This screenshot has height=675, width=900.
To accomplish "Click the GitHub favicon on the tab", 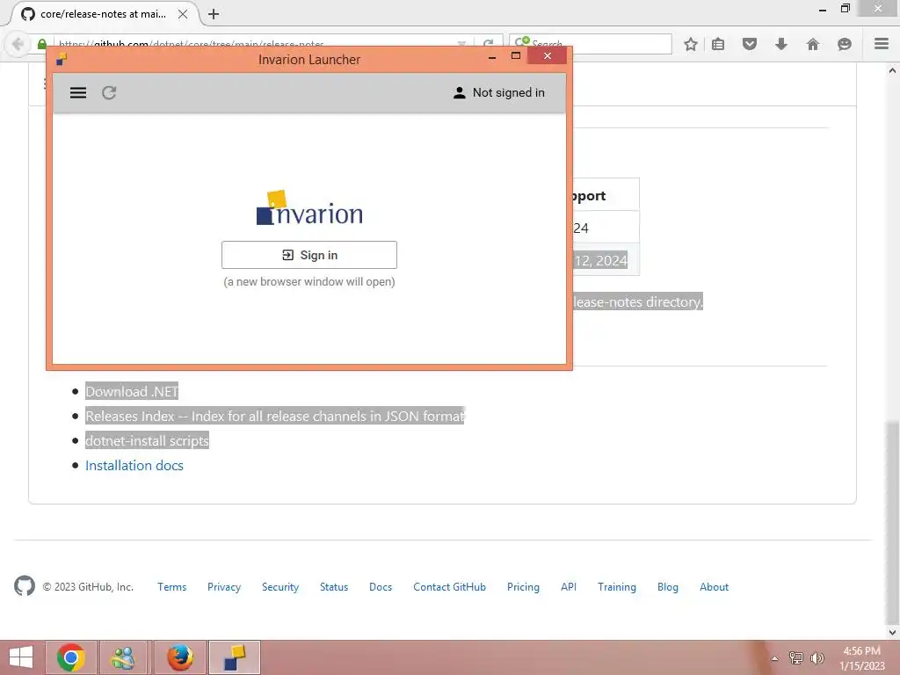I will (27, 14).
